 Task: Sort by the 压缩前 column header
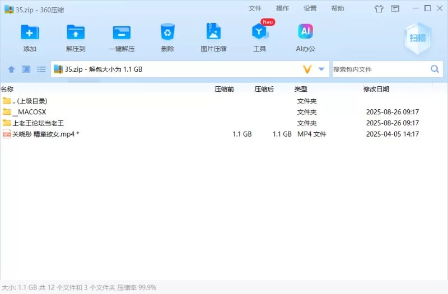click(x=225, y=89)
